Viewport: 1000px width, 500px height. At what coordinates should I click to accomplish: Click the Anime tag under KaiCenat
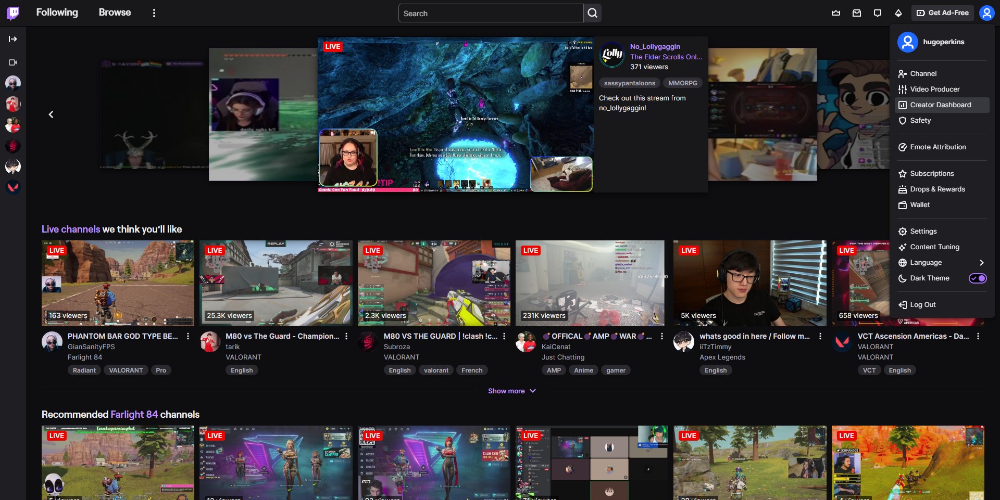pyautogui.click(x=584, y=370)
